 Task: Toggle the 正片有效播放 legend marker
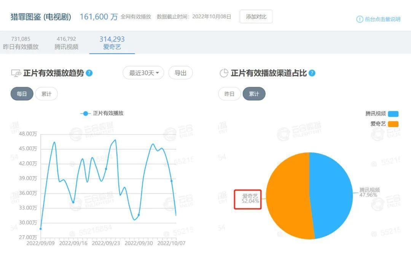(85, 113)
